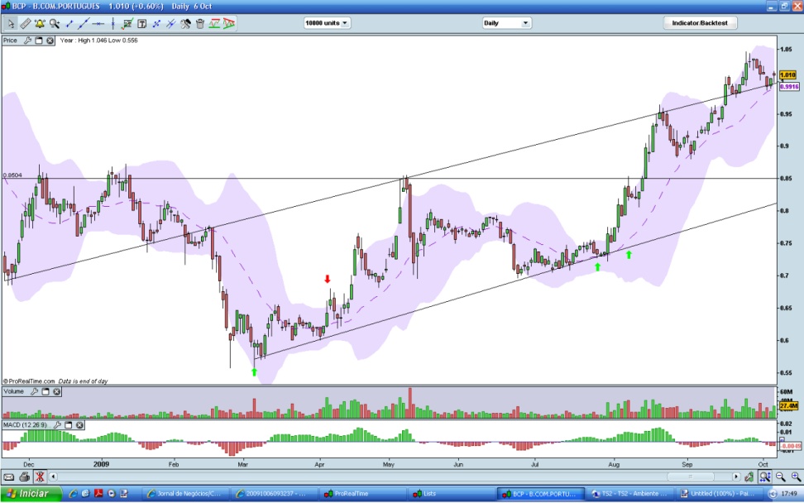The height and width of the screenshot is (503, 804).
Task: Click the envelope email chart icon
Action: [9, 477]
